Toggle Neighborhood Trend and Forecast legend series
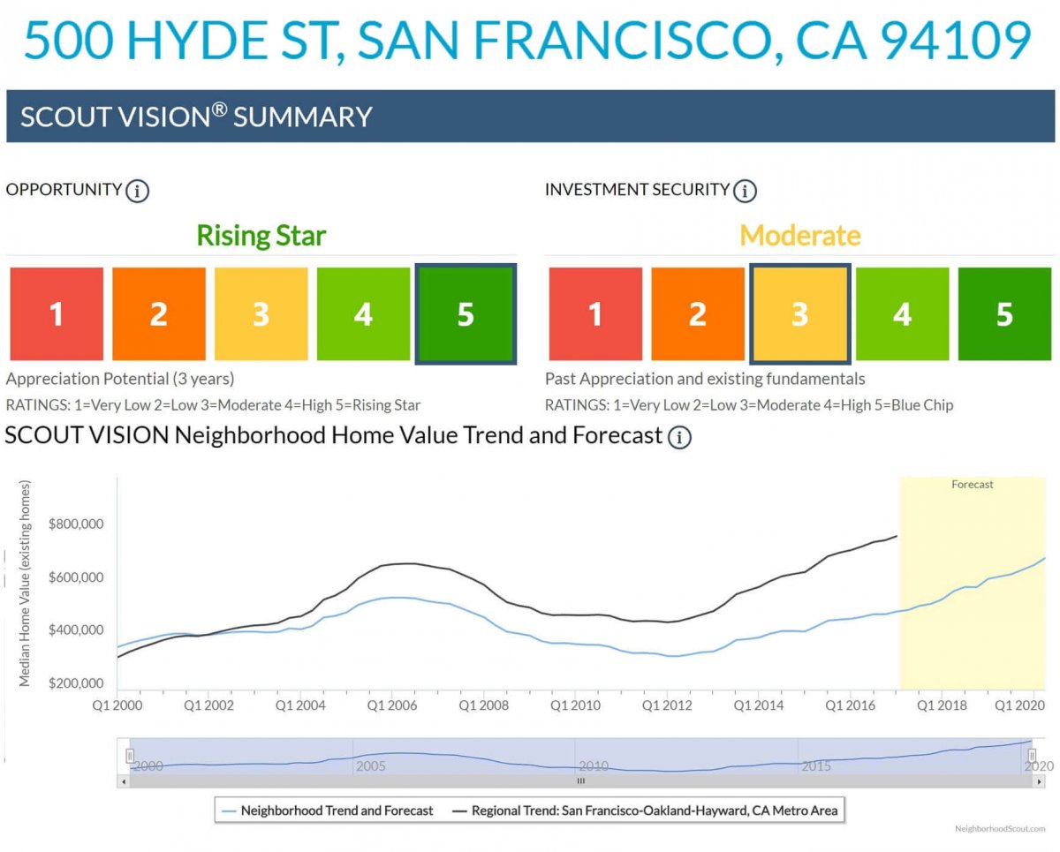This screenshot has height=852, width=1060. (x=329, y=810)
